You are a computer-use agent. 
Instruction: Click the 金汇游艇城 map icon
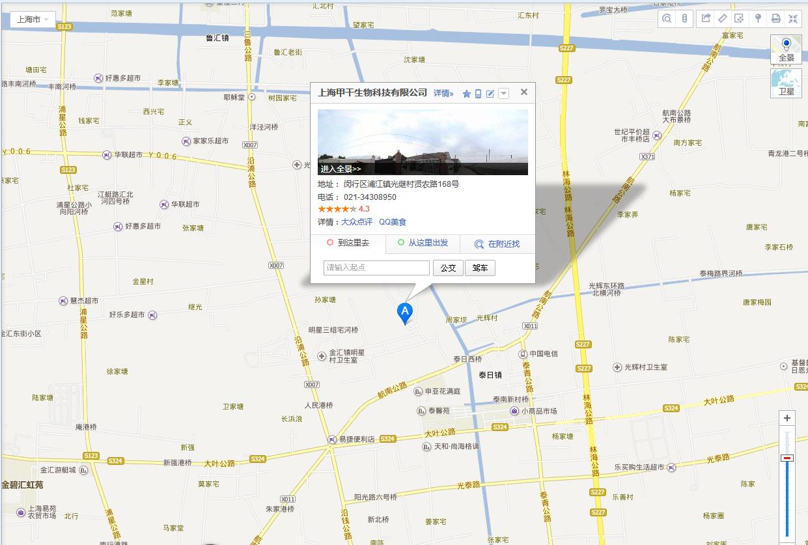tap(83, 469)
